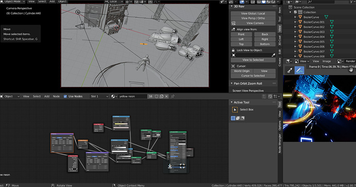Click the green curve data icon beside BezierCurve.006

(332, 46)
